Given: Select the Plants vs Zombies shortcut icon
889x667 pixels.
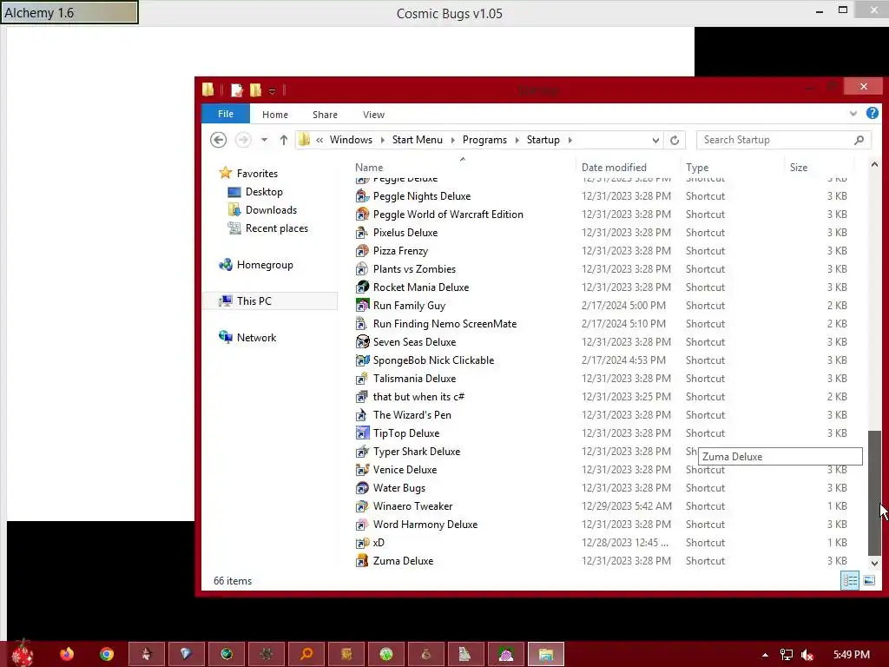Looking at the screenshot, I should click(362, 269).
